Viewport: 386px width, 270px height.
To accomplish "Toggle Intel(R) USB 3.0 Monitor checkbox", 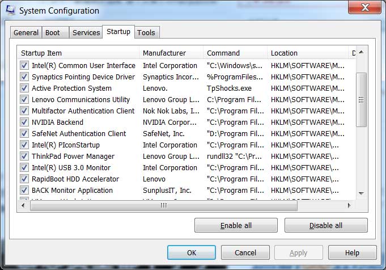I will coord(24,167).
